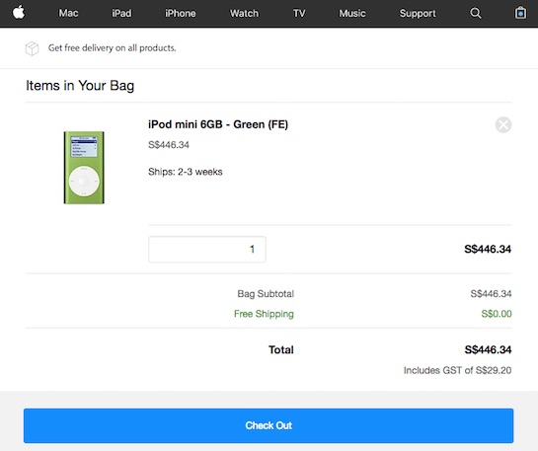This screenshot has width=538, height=451.
Task: Click the Ships: 2-3 weeks text
Action: (x=186, y=172)
